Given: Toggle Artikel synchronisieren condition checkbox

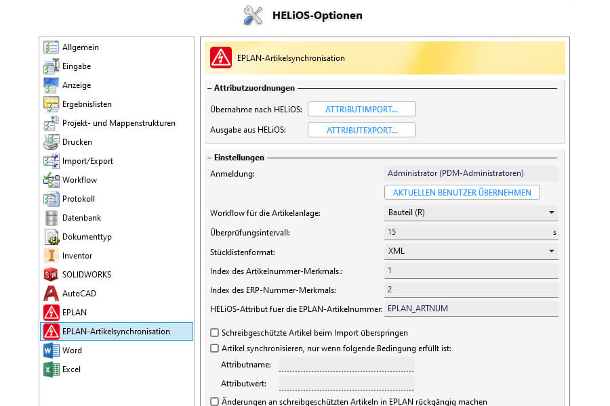Looking at the screenshot, I should (214, 348).
